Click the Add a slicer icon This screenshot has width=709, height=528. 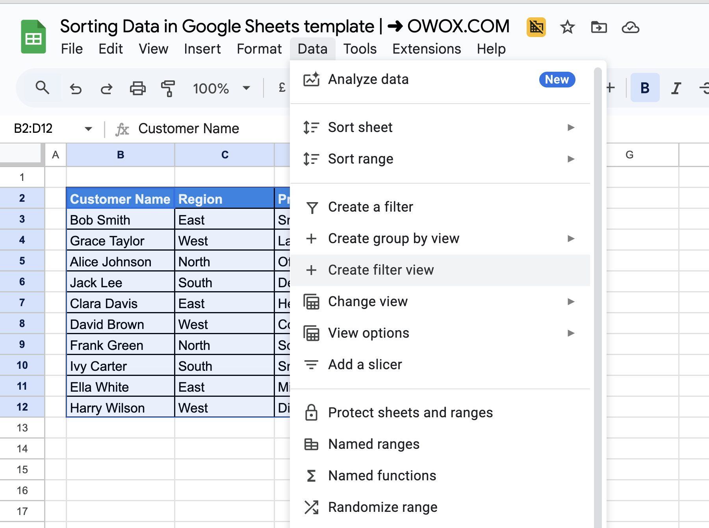coord(311,364)
